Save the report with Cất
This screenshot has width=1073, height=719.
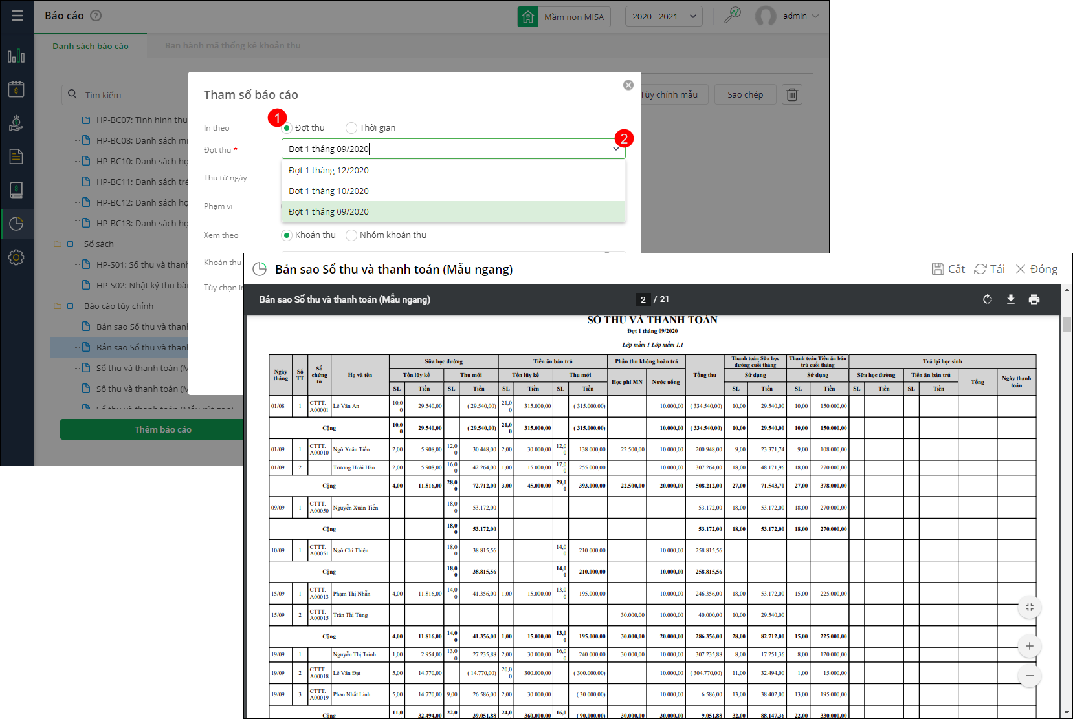[x=948, y=269]
